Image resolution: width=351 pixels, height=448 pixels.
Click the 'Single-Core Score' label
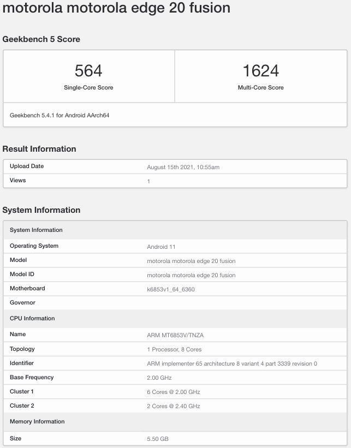click(88, 87)
